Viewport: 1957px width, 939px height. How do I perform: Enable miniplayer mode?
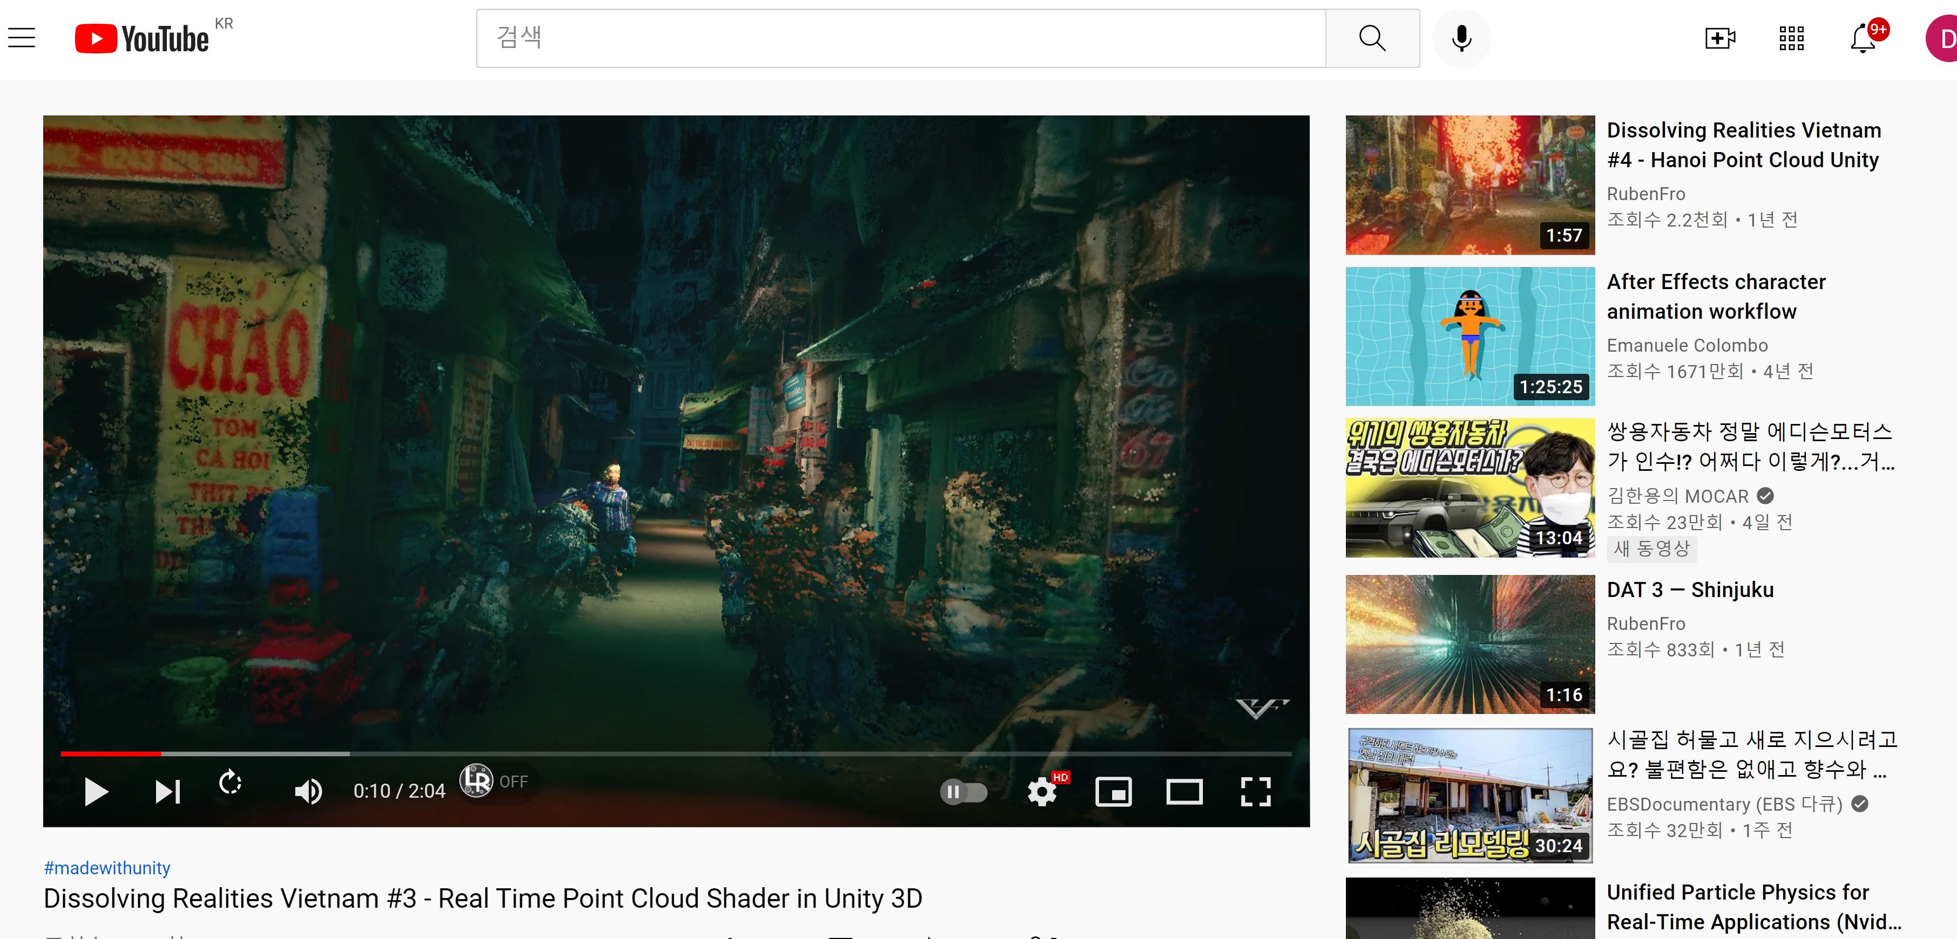(x=1113, y=792)
